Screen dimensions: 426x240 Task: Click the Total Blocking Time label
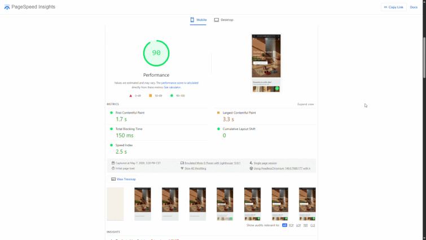(129, 129)
